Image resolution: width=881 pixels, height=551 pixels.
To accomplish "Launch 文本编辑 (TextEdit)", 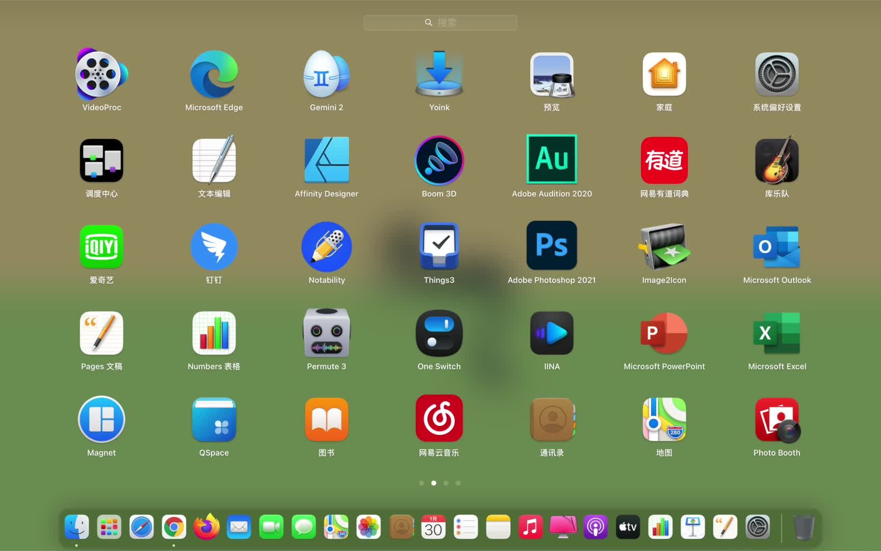I will coord(214,161).
